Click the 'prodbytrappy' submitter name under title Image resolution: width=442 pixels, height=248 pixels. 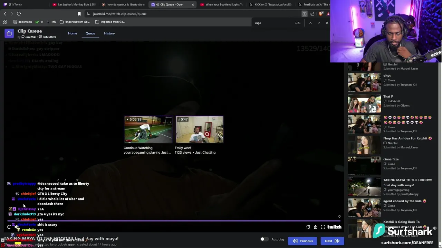[65, 245]
